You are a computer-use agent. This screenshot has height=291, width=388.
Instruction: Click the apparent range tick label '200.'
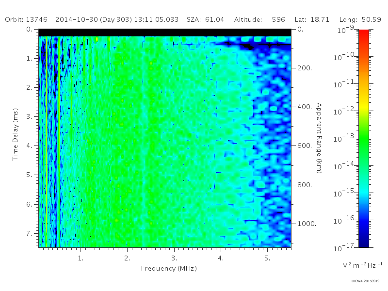(x=305, y=68)
